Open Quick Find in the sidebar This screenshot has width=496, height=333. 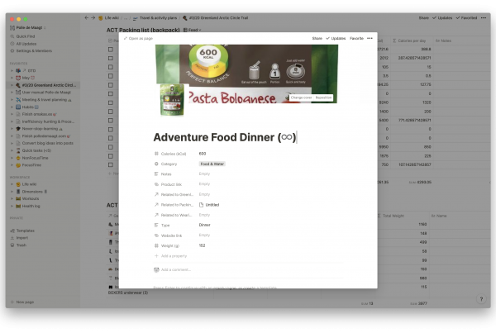(26, 36)
